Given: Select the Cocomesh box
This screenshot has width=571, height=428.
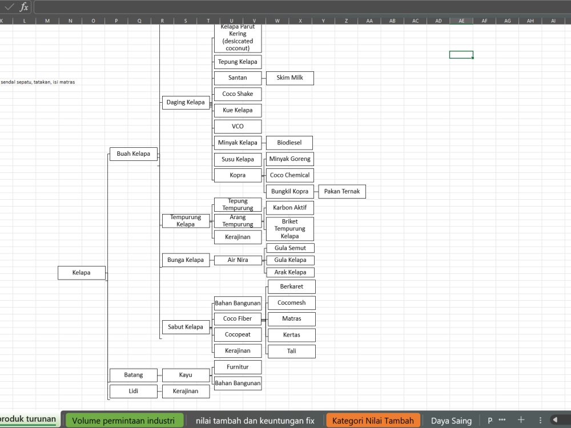Looking at the screenshot, I should (x=292, y=303).
